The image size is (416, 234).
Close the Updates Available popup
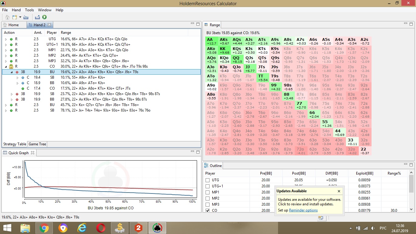(x=339, y=191)
